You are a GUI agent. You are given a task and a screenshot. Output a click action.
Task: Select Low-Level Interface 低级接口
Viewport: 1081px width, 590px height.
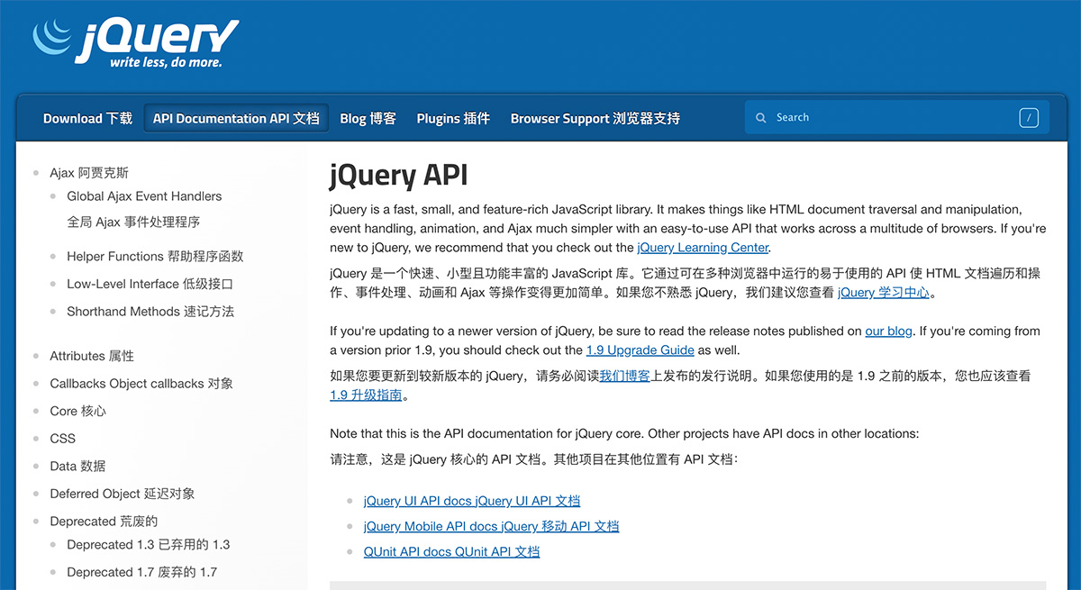pos(150,284)
